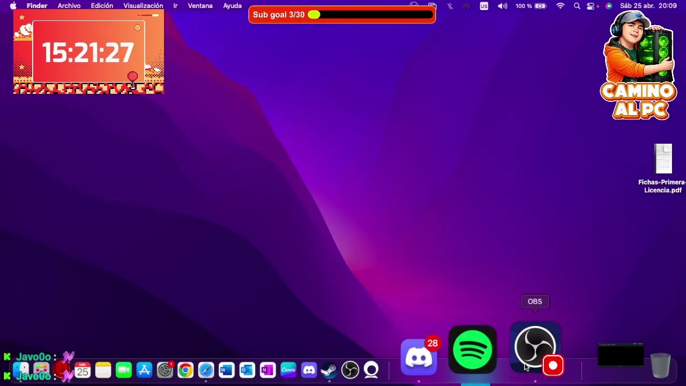686x386 pixels.
Task: Open the Finder menu in the menu bar
Action: 37,6
